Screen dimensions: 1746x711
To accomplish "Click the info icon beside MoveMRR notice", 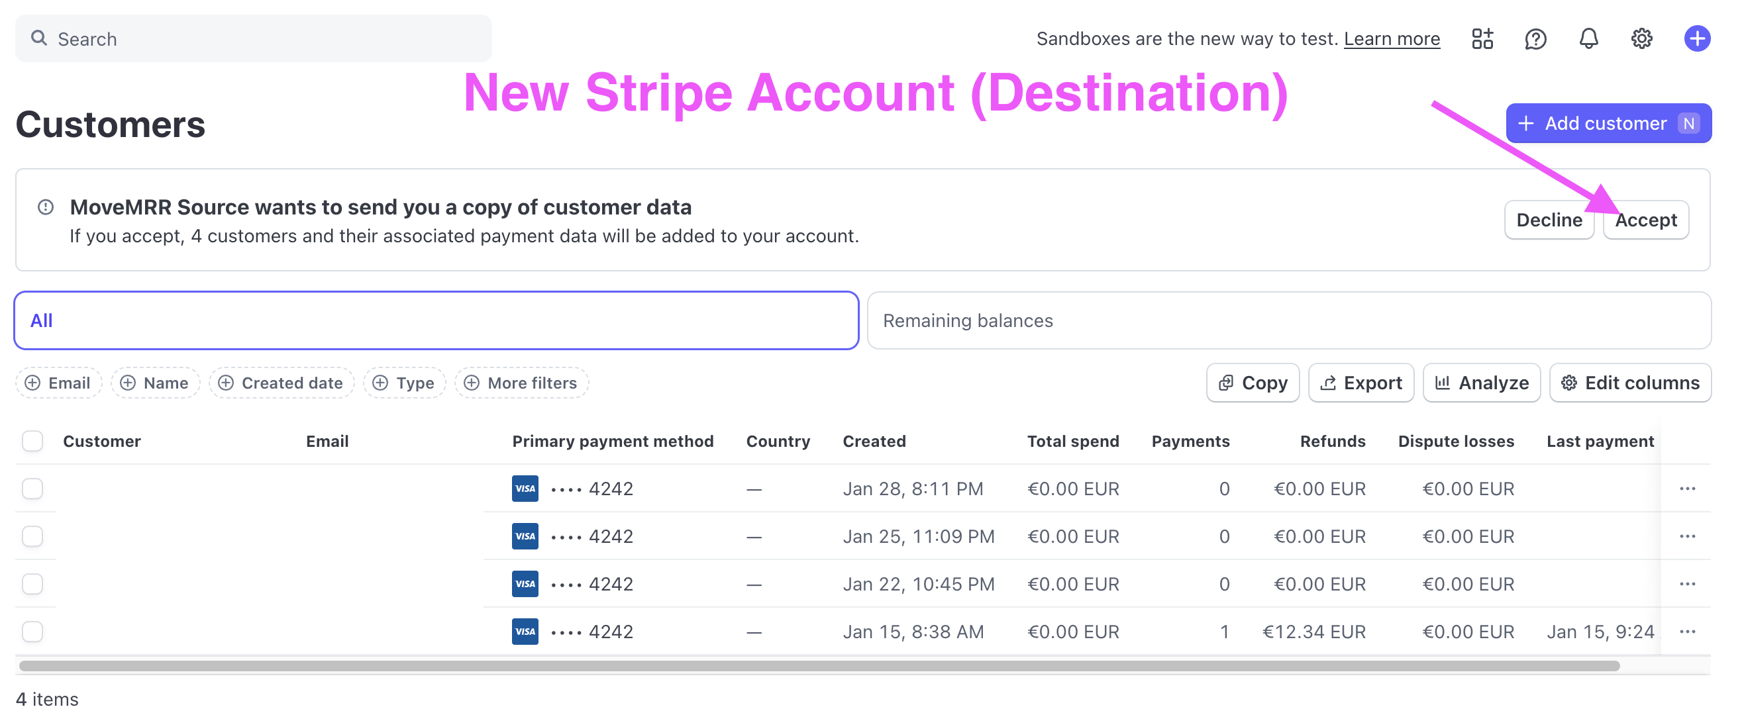I will [46, 207].
